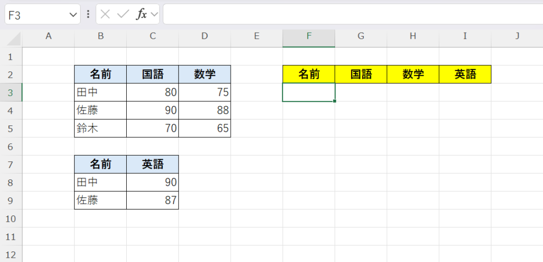Click yellow 英語 header cell
543x262 pixels.
click(465, 75)
